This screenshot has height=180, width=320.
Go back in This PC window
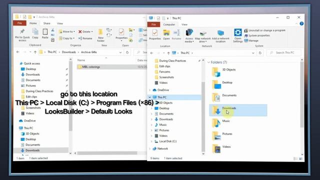[151, 53]
